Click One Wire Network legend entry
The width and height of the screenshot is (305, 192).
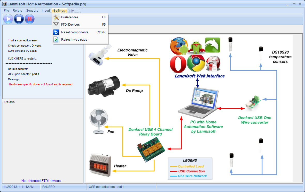tap(192, 176)
